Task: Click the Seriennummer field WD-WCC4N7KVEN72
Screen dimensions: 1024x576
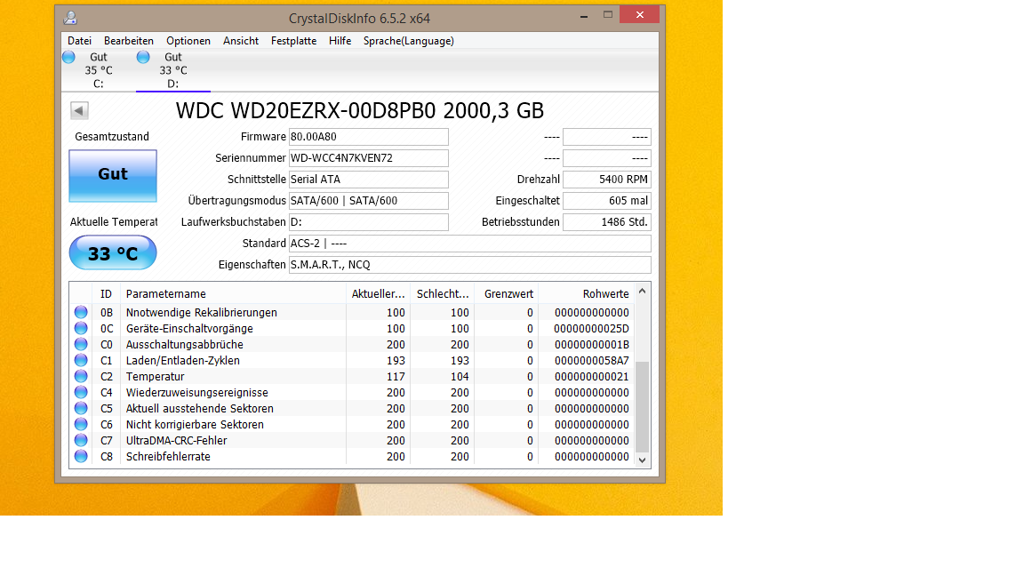Action: 368,158
